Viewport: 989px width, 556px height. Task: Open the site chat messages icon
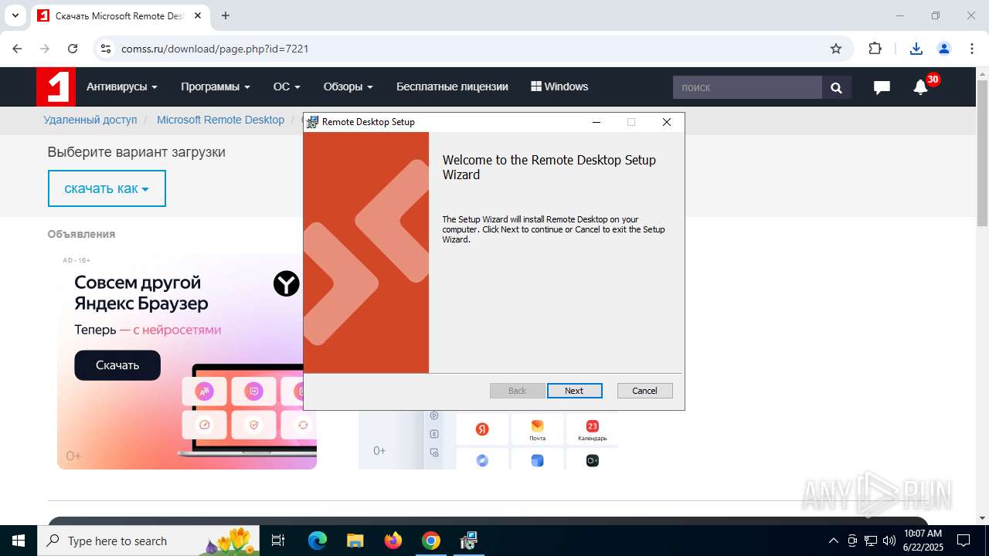pos(882,87)
